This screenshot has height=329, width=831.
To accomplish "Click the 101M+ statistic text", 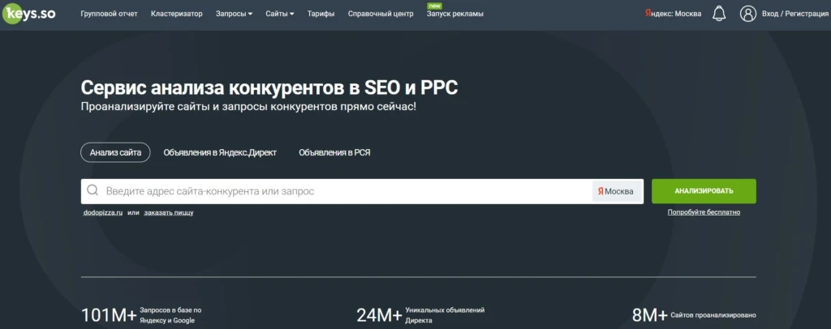I will click(109, 316).
